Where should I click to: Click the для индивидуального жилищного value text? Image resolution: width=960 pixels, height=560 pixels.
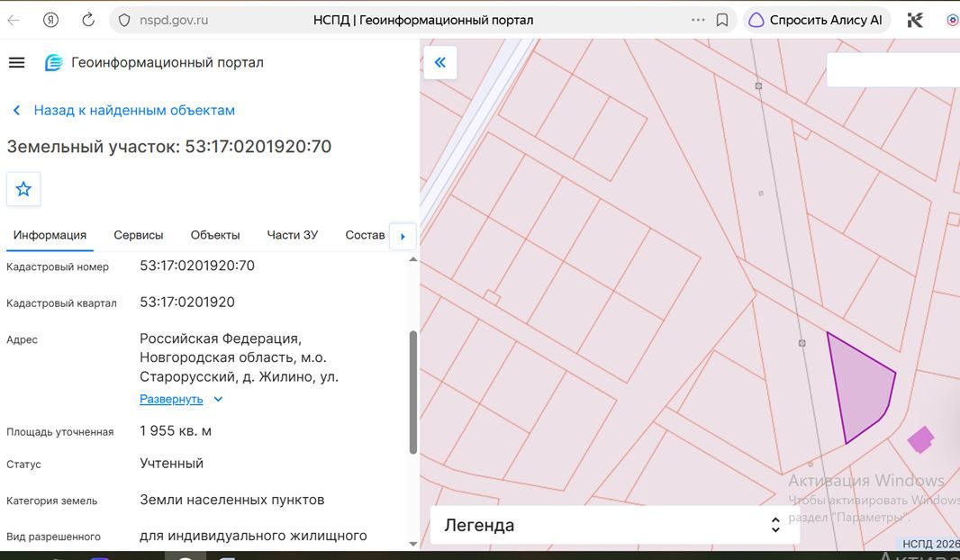click(x=253, y=536)
